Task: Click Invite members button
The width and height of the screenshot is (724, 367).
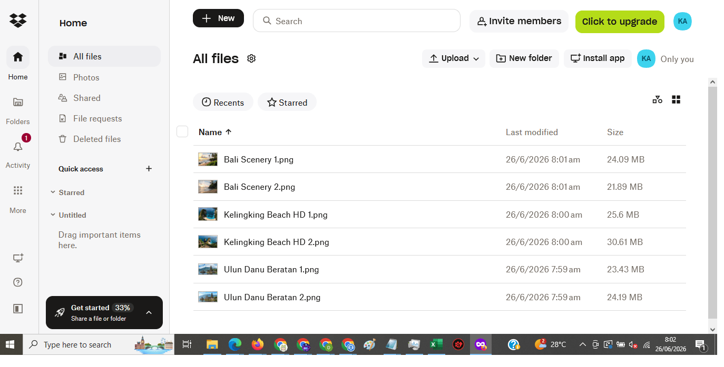Action: pos(519,21)
